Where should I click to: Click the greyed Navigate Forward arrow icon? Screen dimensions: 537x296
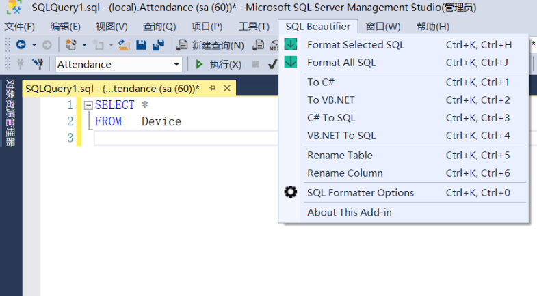(x=47, y=45)
